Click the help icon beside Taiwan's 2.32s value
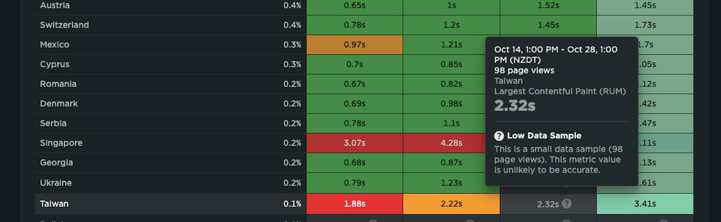The width and height of the screenshot is (721, 222). (567, 204)
